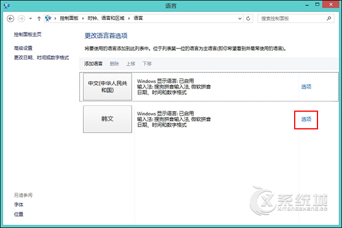Click the Forward navigation arrow
The width and height of the screenshot is (342, 228).
[21, 19]
